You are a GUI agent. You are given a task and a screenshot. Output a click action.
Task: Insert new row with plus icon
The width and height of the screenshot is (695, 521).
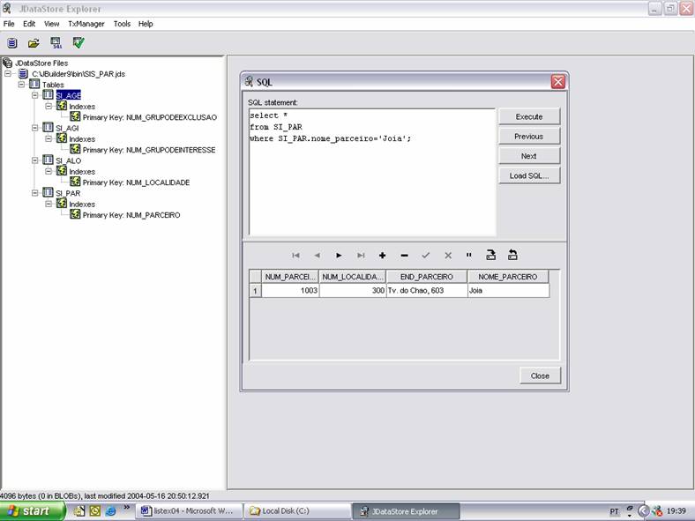click(x=382, y=255)
